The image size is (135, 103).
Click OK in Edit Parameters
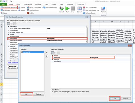click(x=115, y=98)
